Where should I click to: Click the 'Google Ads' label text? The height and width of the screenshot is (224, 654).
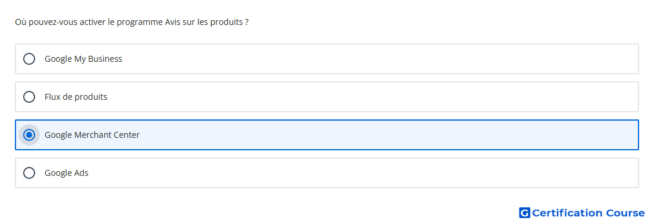coord(67,173)
